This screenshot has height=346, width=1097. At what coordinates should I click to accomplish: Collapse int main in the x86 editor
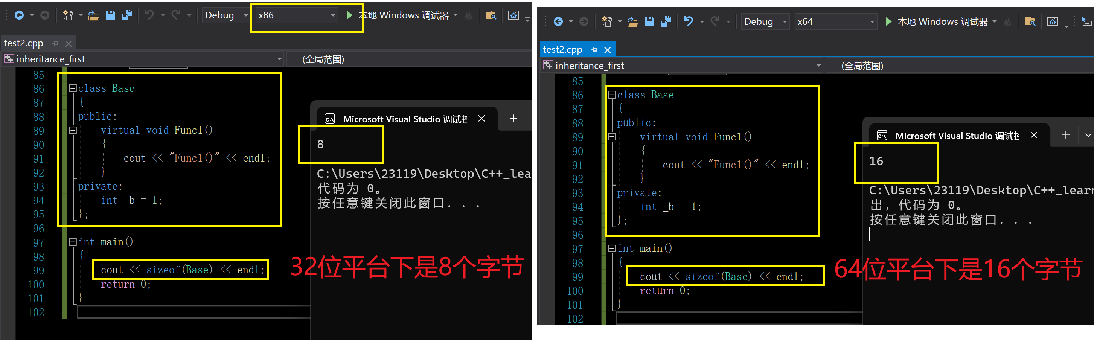(x=73, y=242)
